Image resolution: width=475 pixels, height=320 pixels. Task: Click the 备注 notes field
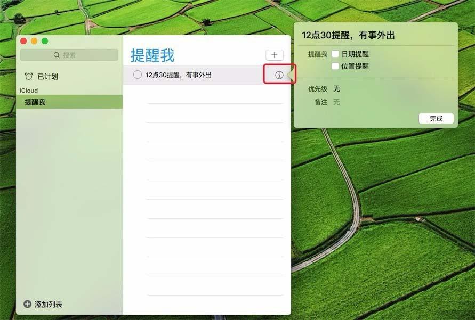coord(341,102)
